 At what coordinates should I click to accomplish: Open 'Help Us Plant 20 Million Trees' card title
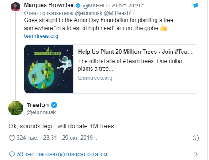[x=135, y=52]
